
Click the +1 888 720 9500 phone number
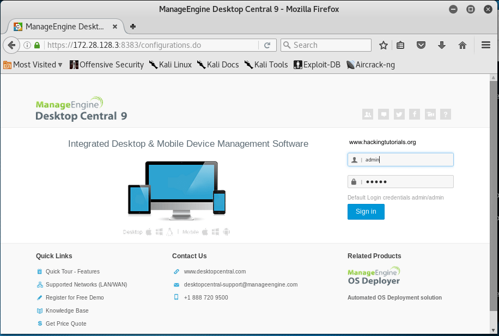pyautogui.click(x=206, y=297)
